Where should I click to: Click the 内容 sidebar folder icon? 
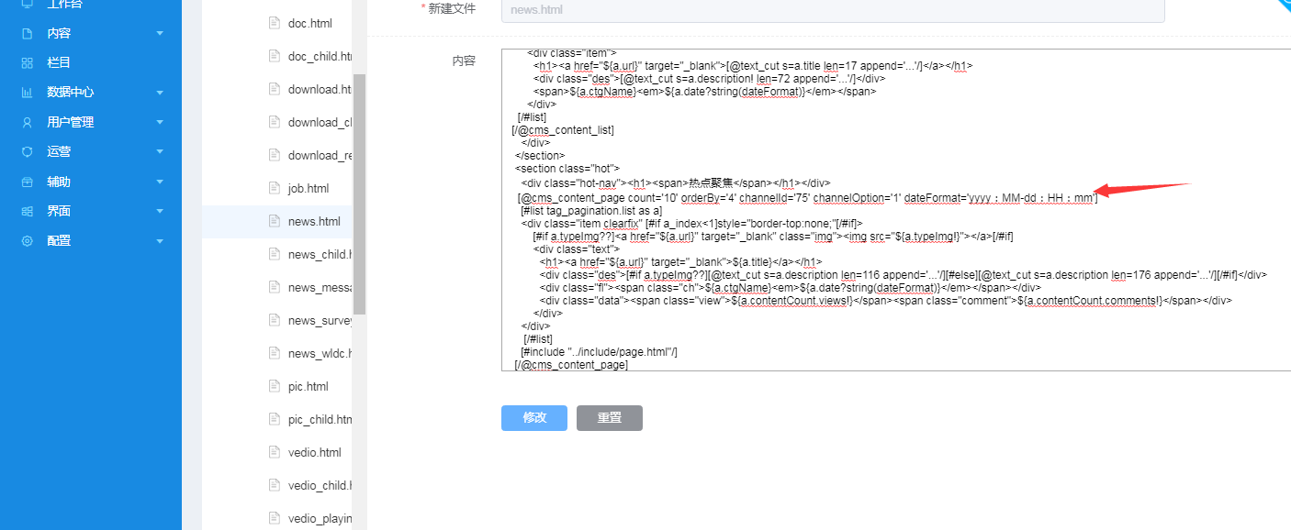pos(28,33)
